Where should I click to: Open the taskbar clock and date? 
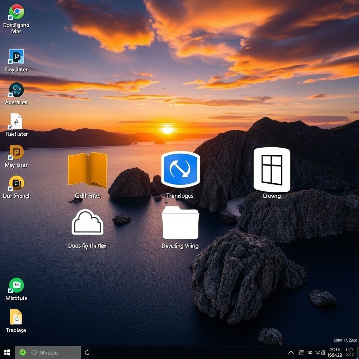[x=349, y=352]
